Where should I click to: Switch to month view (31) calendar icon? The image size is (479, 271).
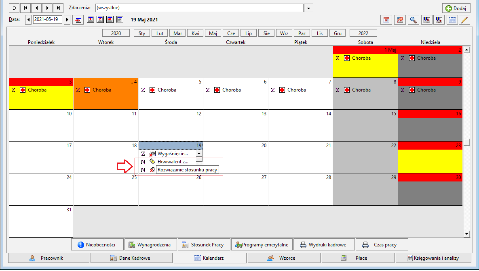pyautogui.click(x=110, y=19)
